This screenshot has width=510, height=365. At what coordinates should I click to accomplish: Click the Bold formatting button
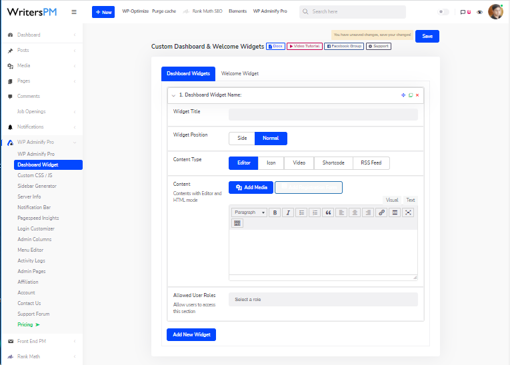[x=275, y=212]
